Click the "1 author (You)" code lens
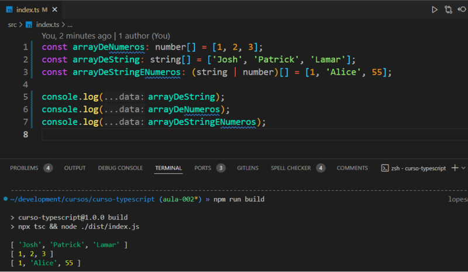This screenshot has width=468, height=272. point(144,36)
